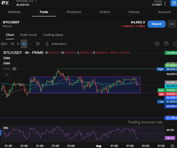Toggle visibility of the hidden EMA

14,69
